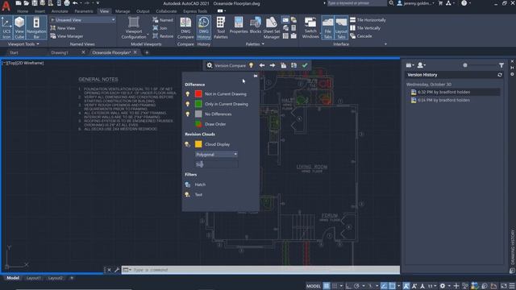Click Draw Order icon
This screenshot has width=516, height=290.
pos(198,124)
